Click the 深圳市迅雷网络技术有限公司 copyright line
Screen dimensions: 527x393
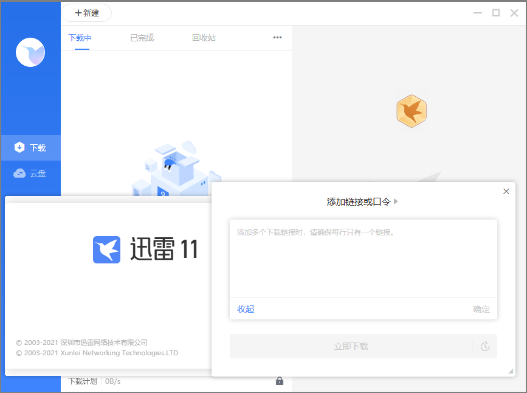(x=81, y=343)
